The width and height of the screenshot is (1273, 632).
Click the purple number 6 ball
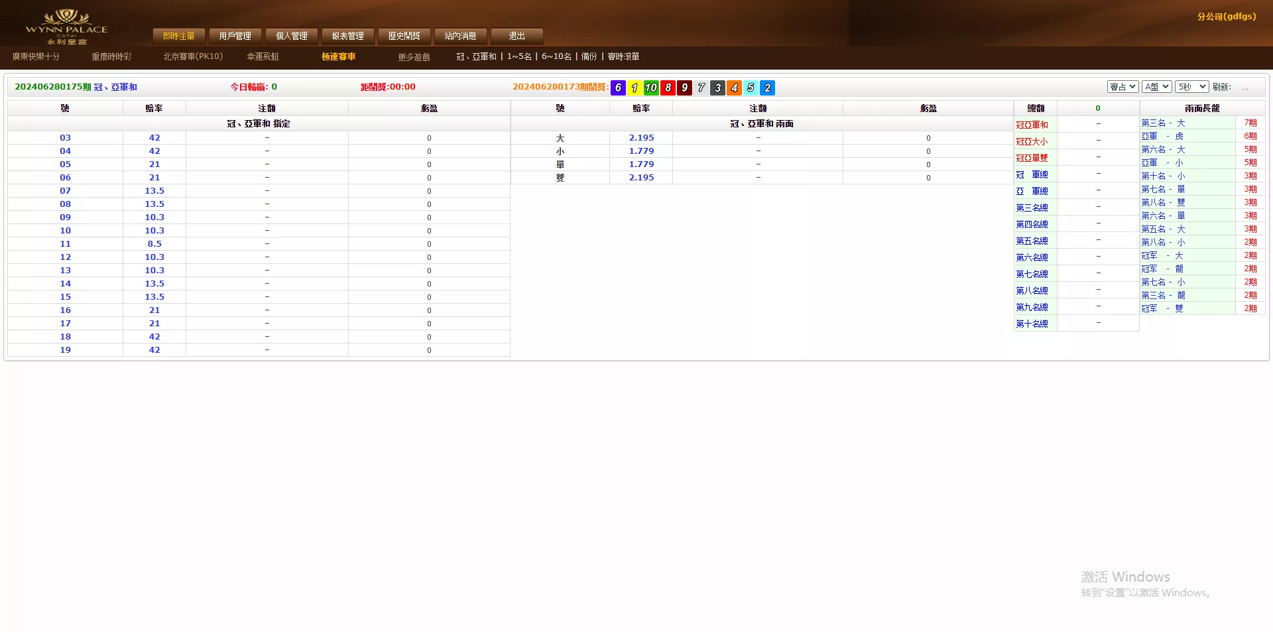[x=618, y=88]
